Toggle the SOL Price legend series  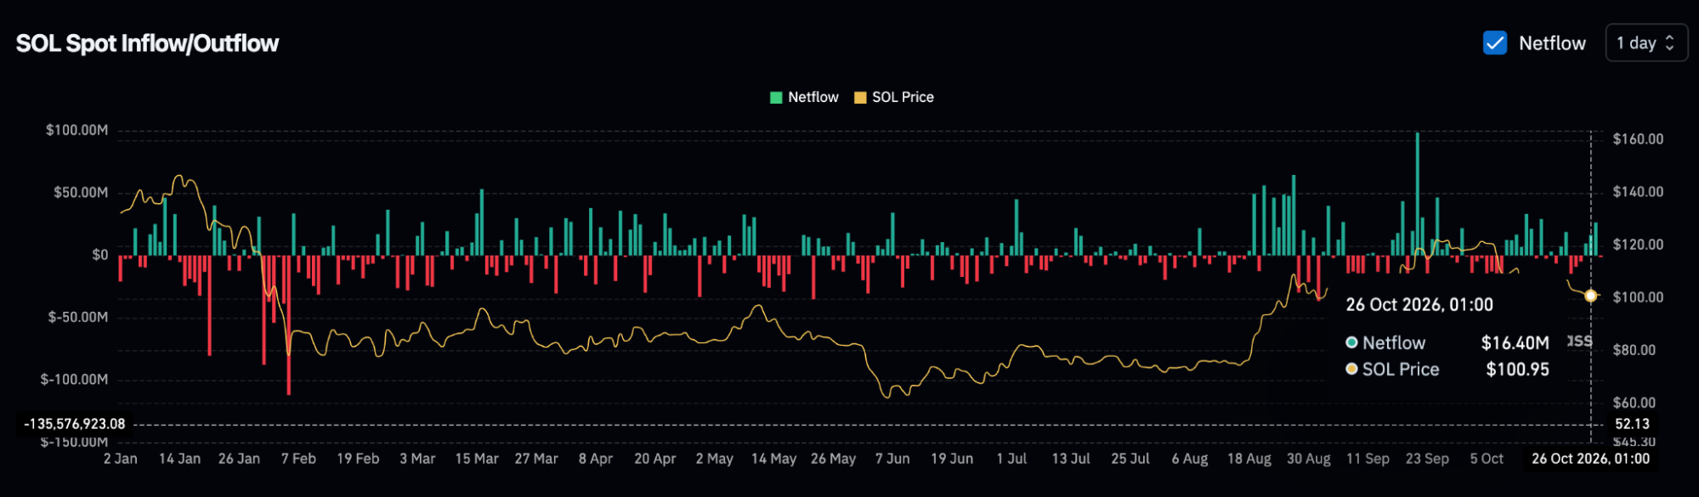point(894,97)
